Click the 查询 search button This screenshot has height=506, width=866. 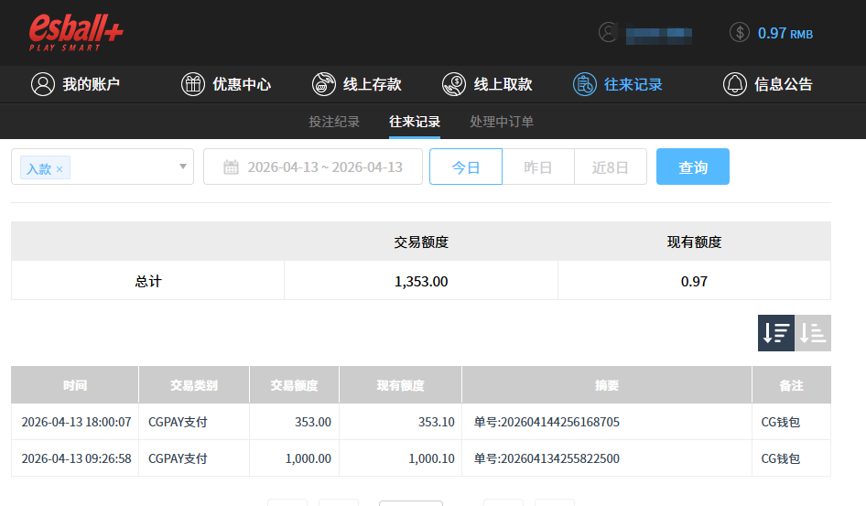coord(693,167)
